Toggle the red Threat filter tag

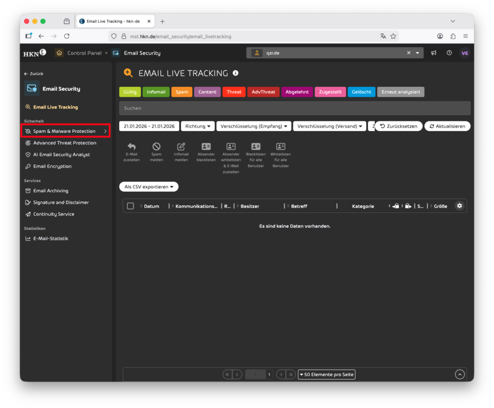234,92
